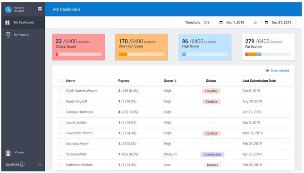Tick the checkbox for Karen Kilgariff

click(x=61, y=102)
